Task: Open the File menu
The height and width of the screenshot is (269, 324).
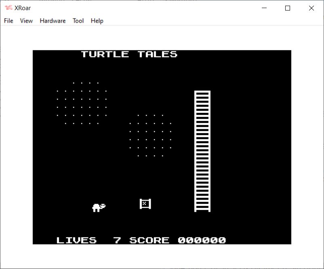Action: pyautogui.click(x=8, y=21)
